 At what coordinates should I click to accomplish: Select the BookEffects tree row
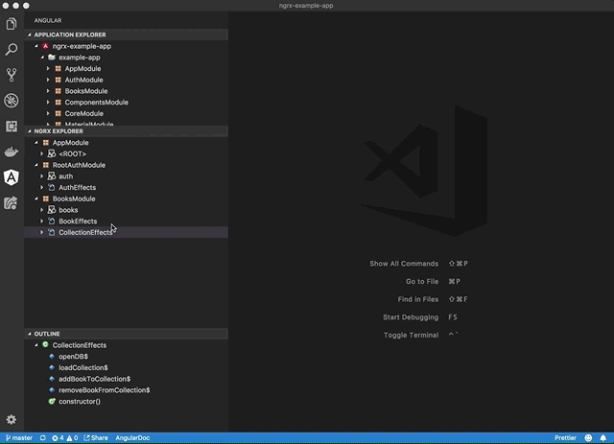126,222
